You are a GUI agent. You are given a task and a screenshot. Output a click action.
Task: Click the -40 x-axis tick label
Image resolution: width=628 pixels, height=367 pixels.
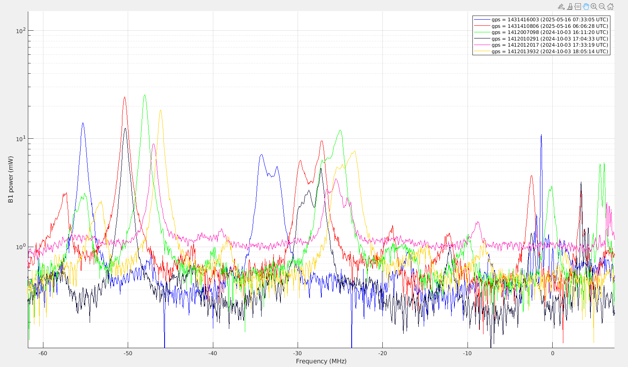212,353
